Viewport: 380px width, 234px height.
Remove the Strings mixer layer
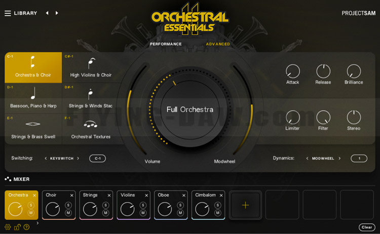(109, 196)
